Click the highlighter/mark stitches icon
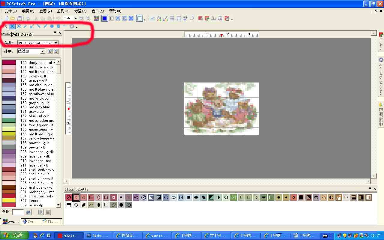Screen dimensions: 384x240 click(165, 18)
